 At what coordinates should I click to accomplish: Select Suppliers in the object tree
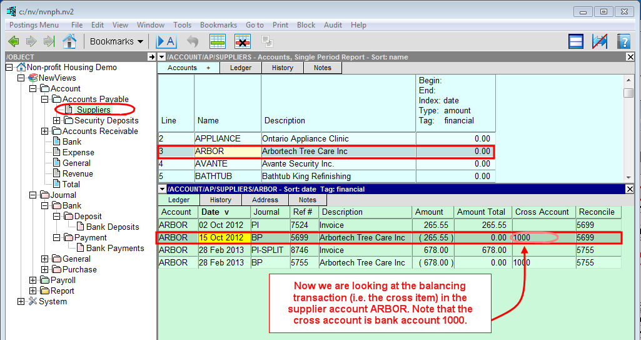93,110
